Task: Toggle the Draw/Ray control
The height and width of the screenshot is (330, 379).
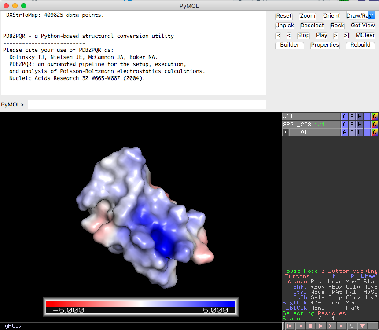Action: click(x=361, y=15)
